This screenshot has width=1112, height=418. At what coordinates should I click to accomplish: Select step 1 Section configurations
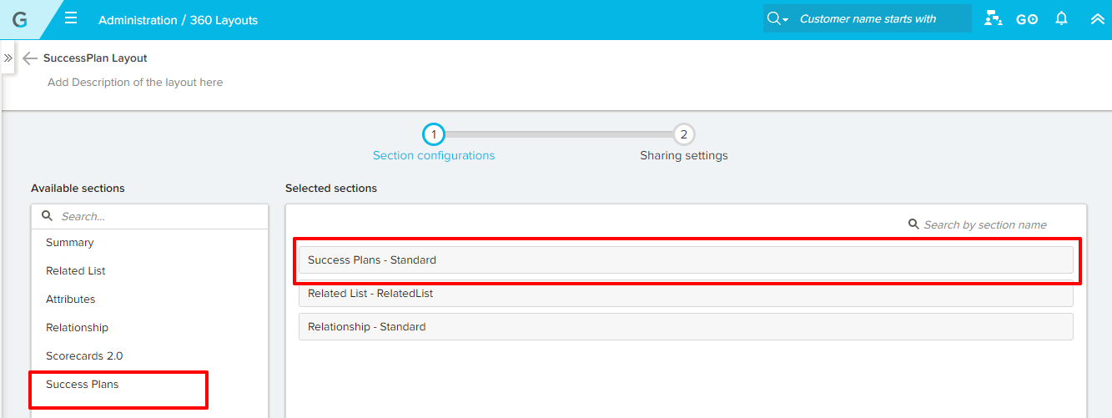pyautogui.click(x=433, y=134)
